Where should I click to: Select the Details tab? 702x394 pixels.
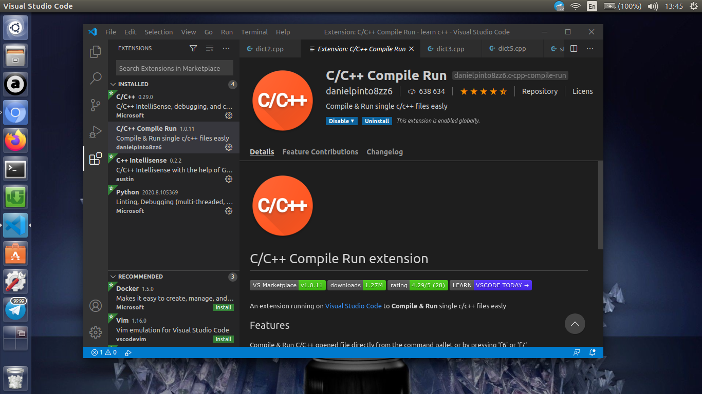[x=262, y=152]
